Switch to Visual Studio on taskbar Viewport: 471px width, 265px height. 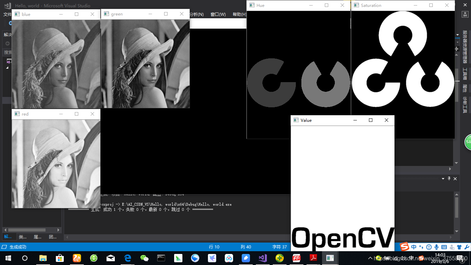coord(263,258)
